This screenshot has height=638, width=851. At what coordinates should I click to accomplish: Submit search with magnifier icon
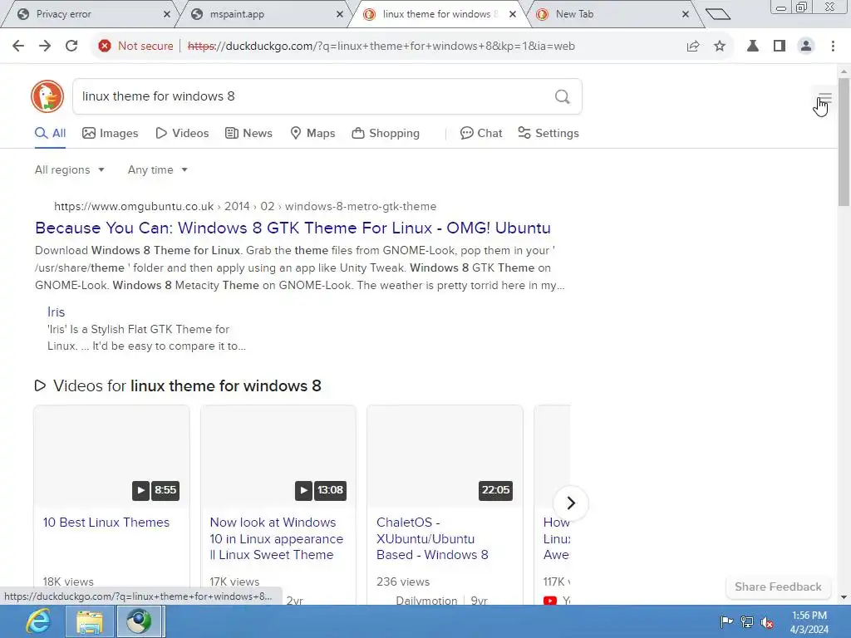pos(563,96)
